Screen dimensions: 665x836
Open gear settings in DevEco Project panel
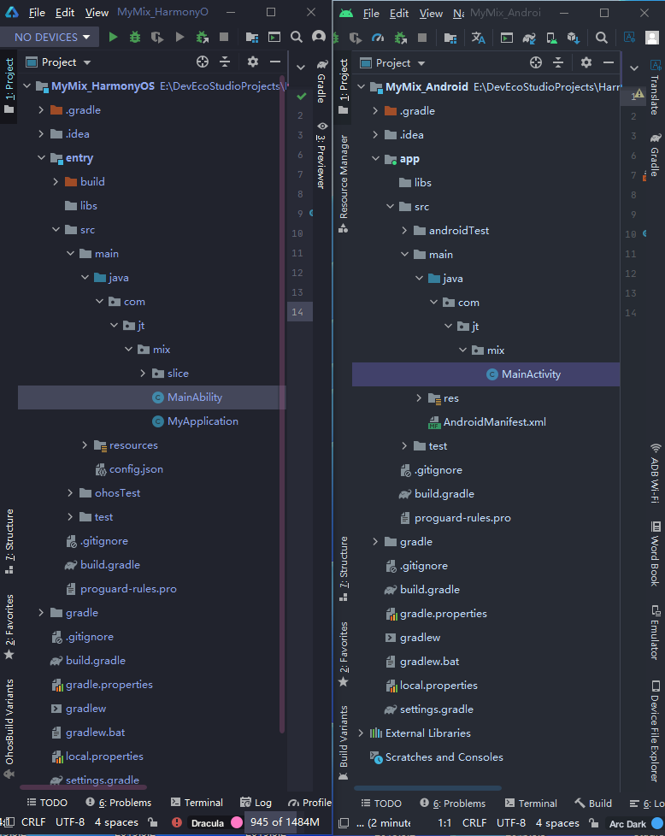click(253, 62)
